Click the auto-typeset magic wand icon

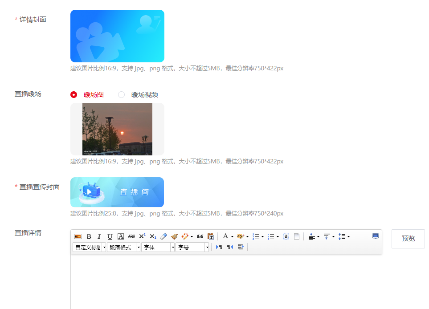click(x=185, y=236)
